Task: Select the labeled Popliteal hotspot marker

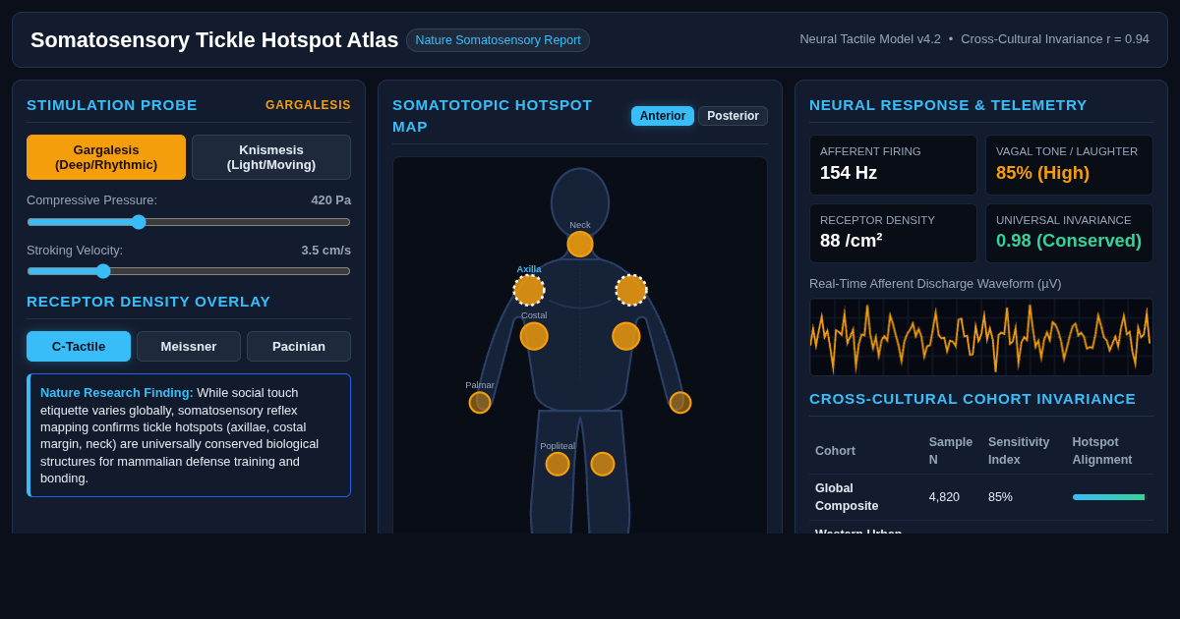Action: click(x=558, y=464)
